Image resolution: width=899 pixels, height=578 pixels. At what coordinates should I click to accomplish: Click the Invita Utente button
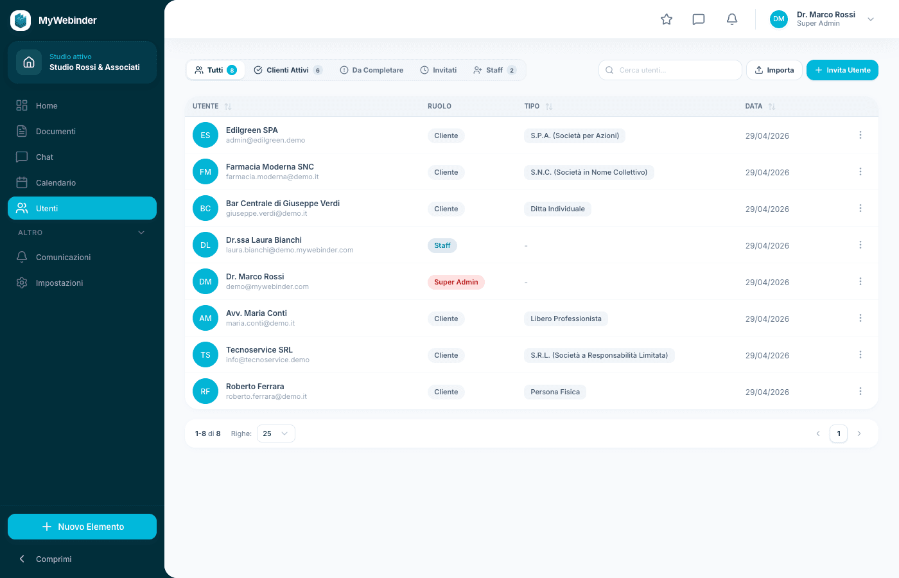pyautogui.click(x=842, y=70)
